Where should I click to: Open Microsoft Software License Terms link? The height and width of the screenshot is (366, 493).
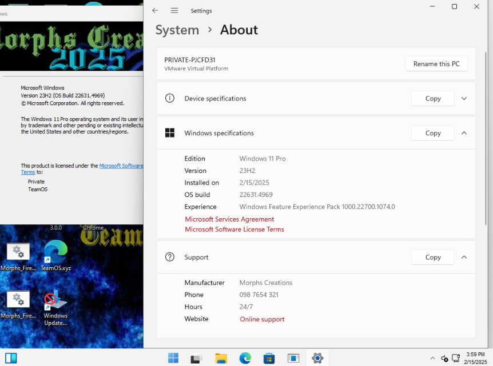pyautogui.click(x=234, y=229)
